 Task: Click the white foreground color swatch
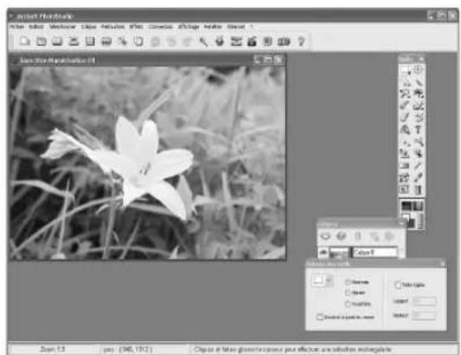(x=406, y=217)
